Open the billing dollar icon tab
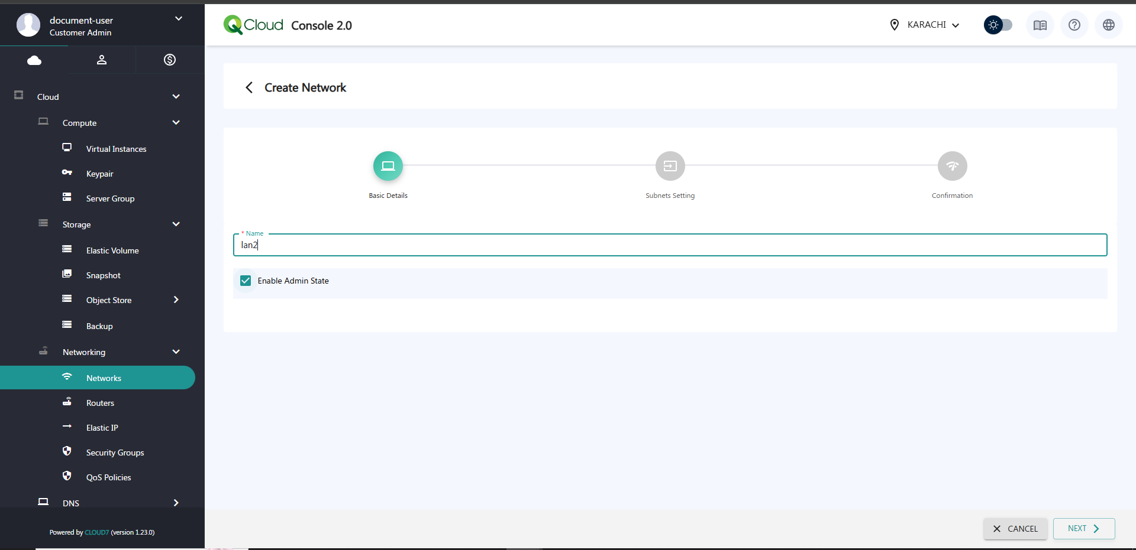The height and width of the screenshot is (550, 1136). click(170, 60)
